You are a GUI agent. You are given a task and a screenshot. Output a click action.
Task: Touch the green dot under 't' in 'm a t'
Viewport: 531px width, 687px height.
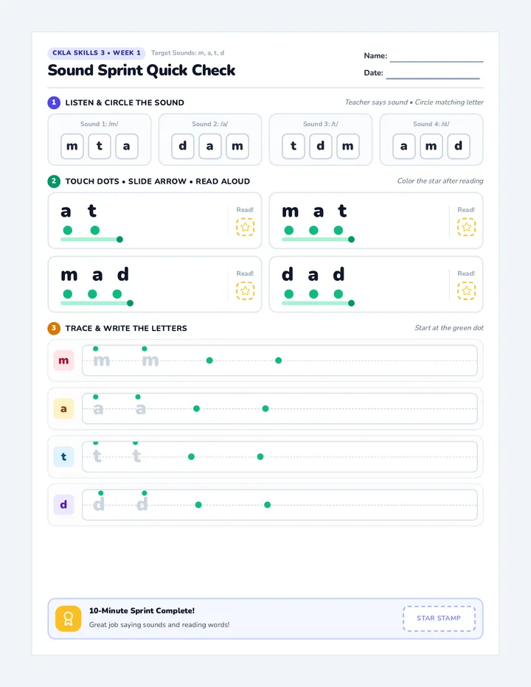coord(338,230)
